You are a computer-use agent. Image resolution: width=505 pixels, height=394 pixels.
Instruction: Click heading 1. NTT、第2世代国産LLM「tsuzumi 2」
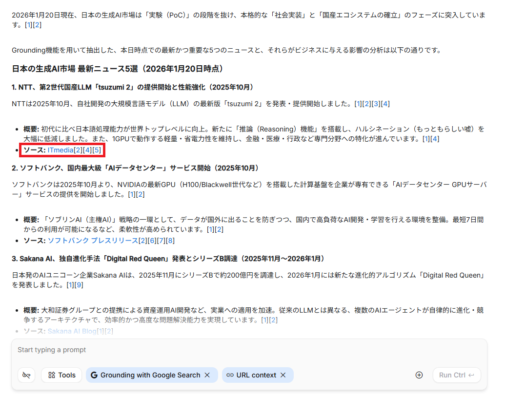(x=132, y=87)
